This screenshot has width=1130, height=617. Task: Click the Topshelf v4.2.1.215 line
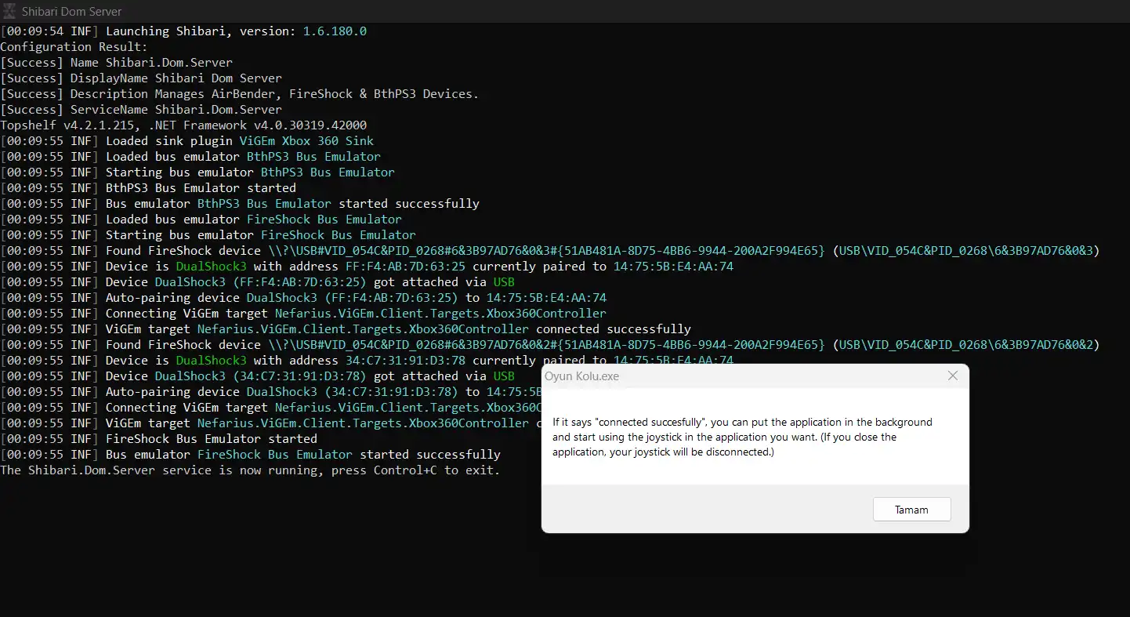183,125
